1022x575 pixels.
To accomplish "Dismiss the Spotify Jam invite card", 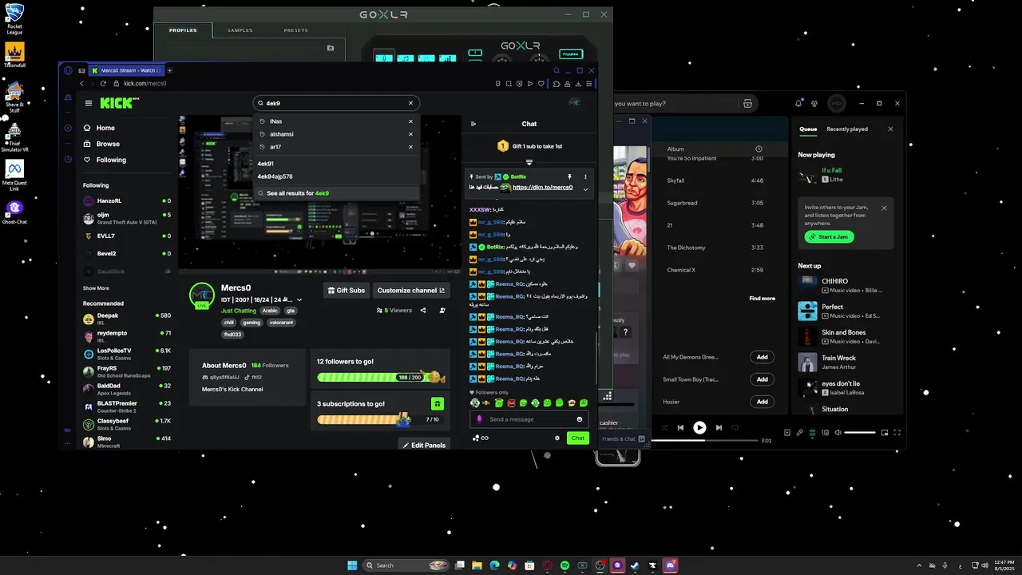I will (x=884, y=208).
